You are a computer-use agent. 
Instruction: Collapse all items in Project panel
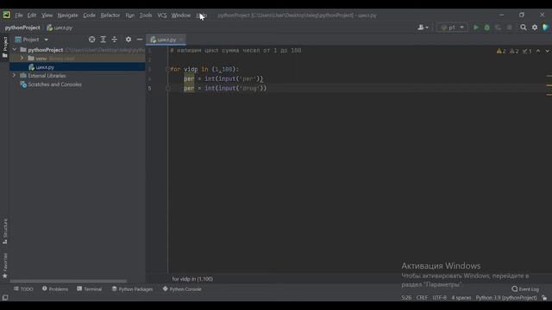[x=115, y=40]
